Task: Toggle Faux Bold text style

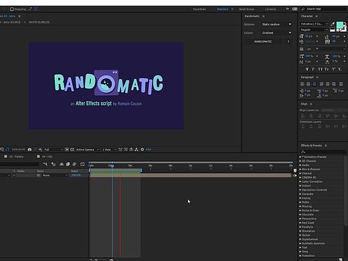Action: coord(307,70)
